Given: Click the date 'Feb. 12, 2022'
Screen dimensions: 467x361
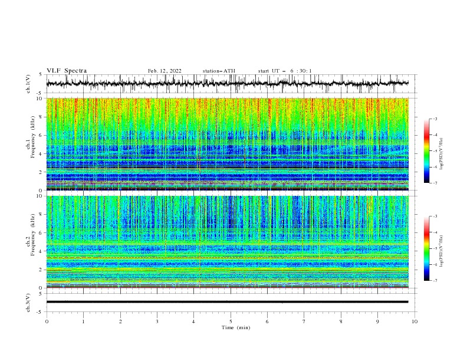Looking at the screenshot, I should [165, 71].
